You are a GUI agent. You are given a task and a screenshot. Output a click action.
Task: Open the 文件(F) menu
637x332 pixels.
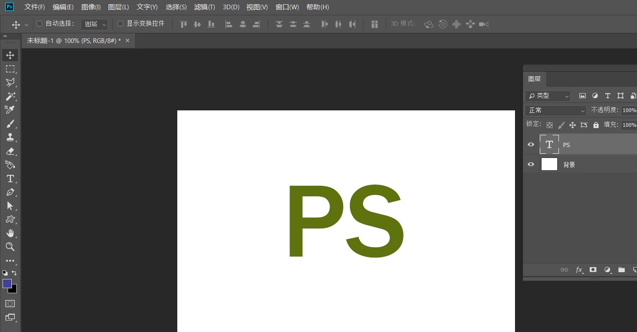click(x=35, y=7)
